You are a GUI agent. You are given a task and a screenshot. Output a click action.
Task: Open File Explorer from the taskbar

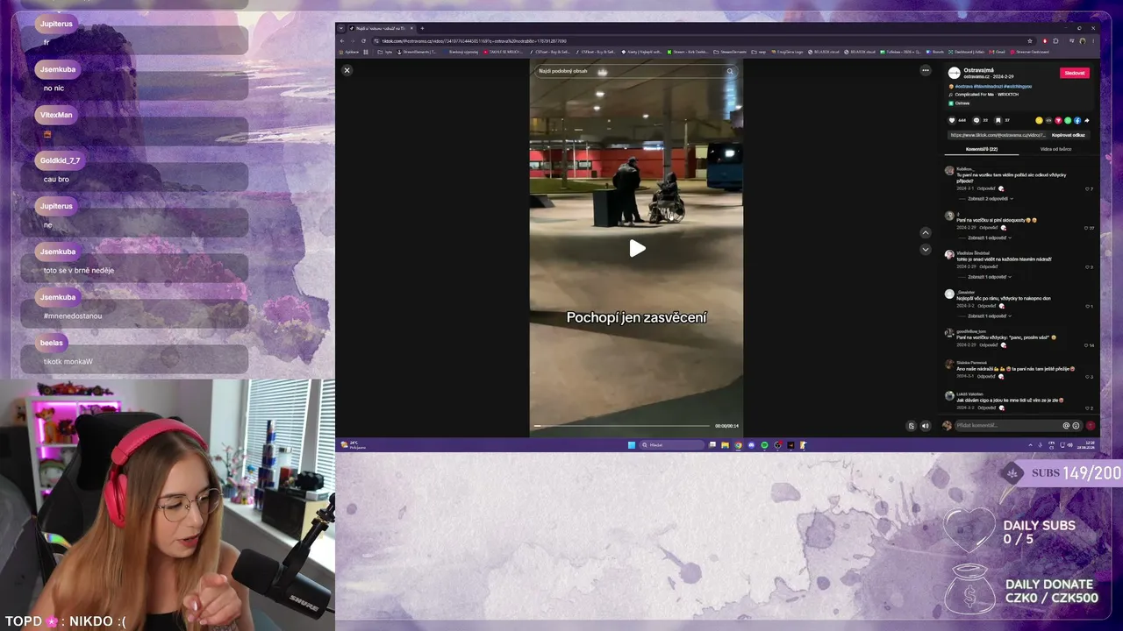725,445
